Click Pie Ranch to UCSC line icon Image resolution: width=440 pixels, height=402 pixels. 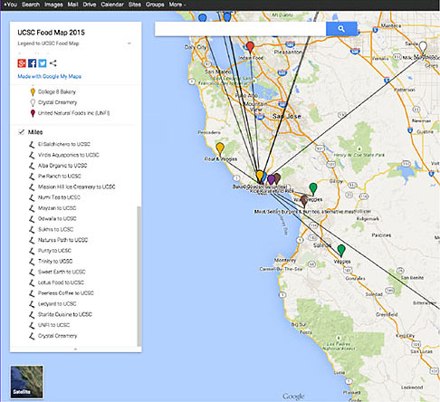pos(32,177)
